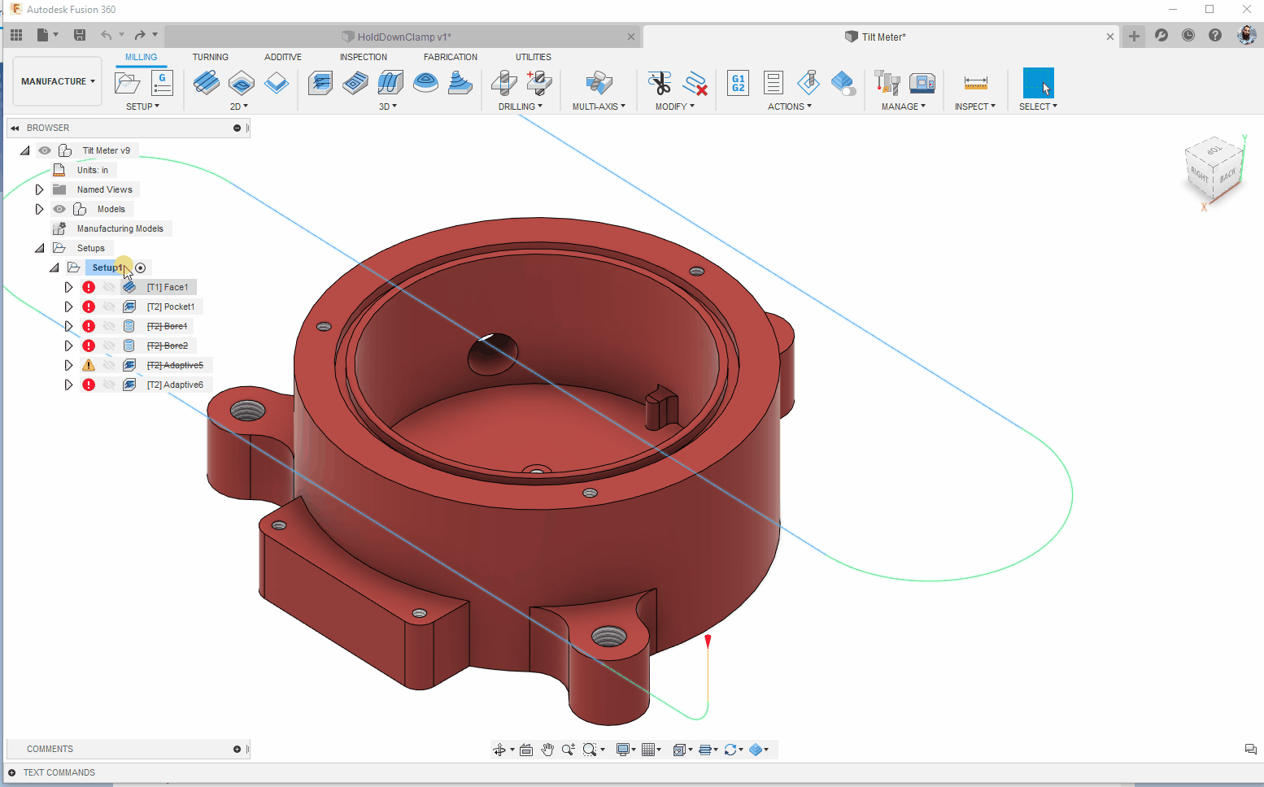Click the Measure ruler icon
The height and width of the screenshot is (787, 1264).
[975, 83]
